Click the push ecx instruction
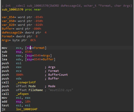 point(11,71)
